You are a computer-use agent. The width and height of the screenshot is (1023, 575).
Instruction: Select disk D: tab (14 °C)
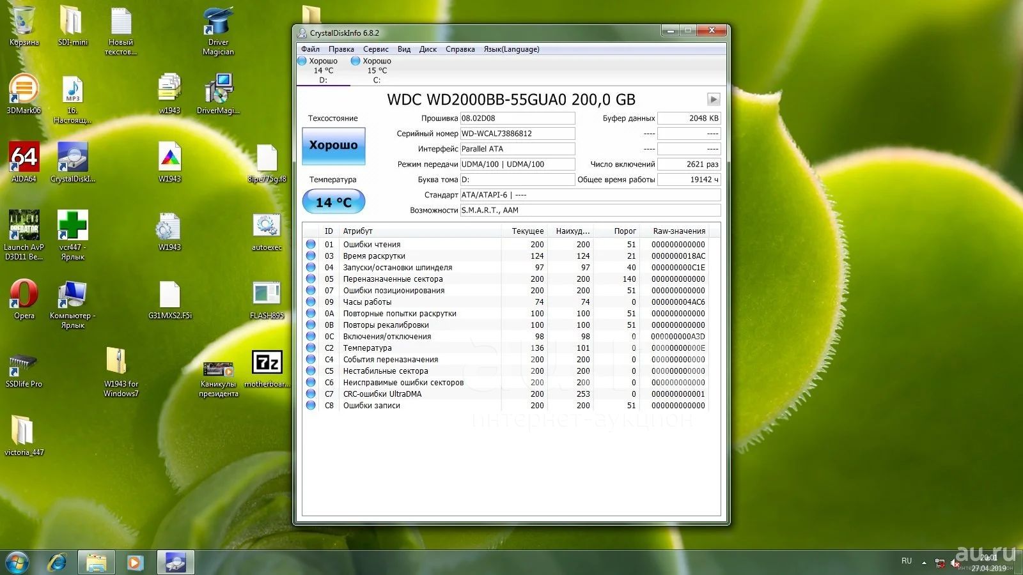[x=322, y=70]
